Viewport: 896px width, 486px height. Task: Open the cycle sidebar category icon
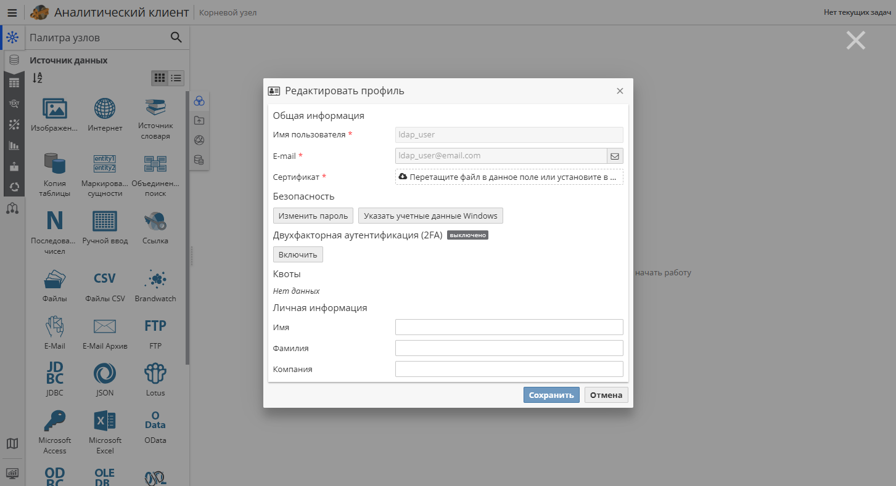[14, 187]
